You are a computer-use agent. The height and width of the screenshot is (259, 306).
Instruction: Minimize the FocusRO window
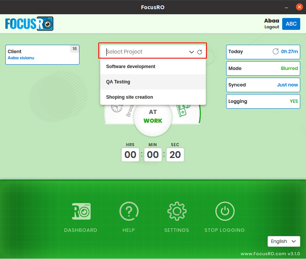[x=286, y=7]
